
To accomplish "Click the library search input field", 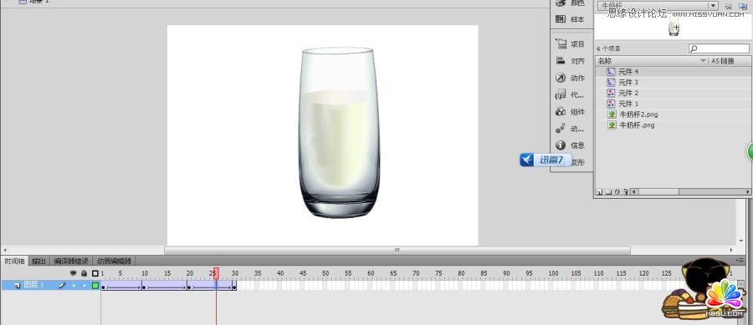I will point(719,48).
